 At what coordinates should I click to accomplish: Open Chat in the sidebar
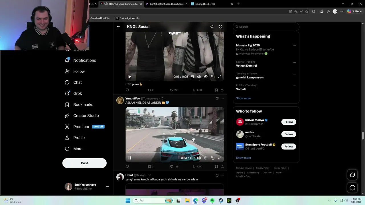(74, 82)
